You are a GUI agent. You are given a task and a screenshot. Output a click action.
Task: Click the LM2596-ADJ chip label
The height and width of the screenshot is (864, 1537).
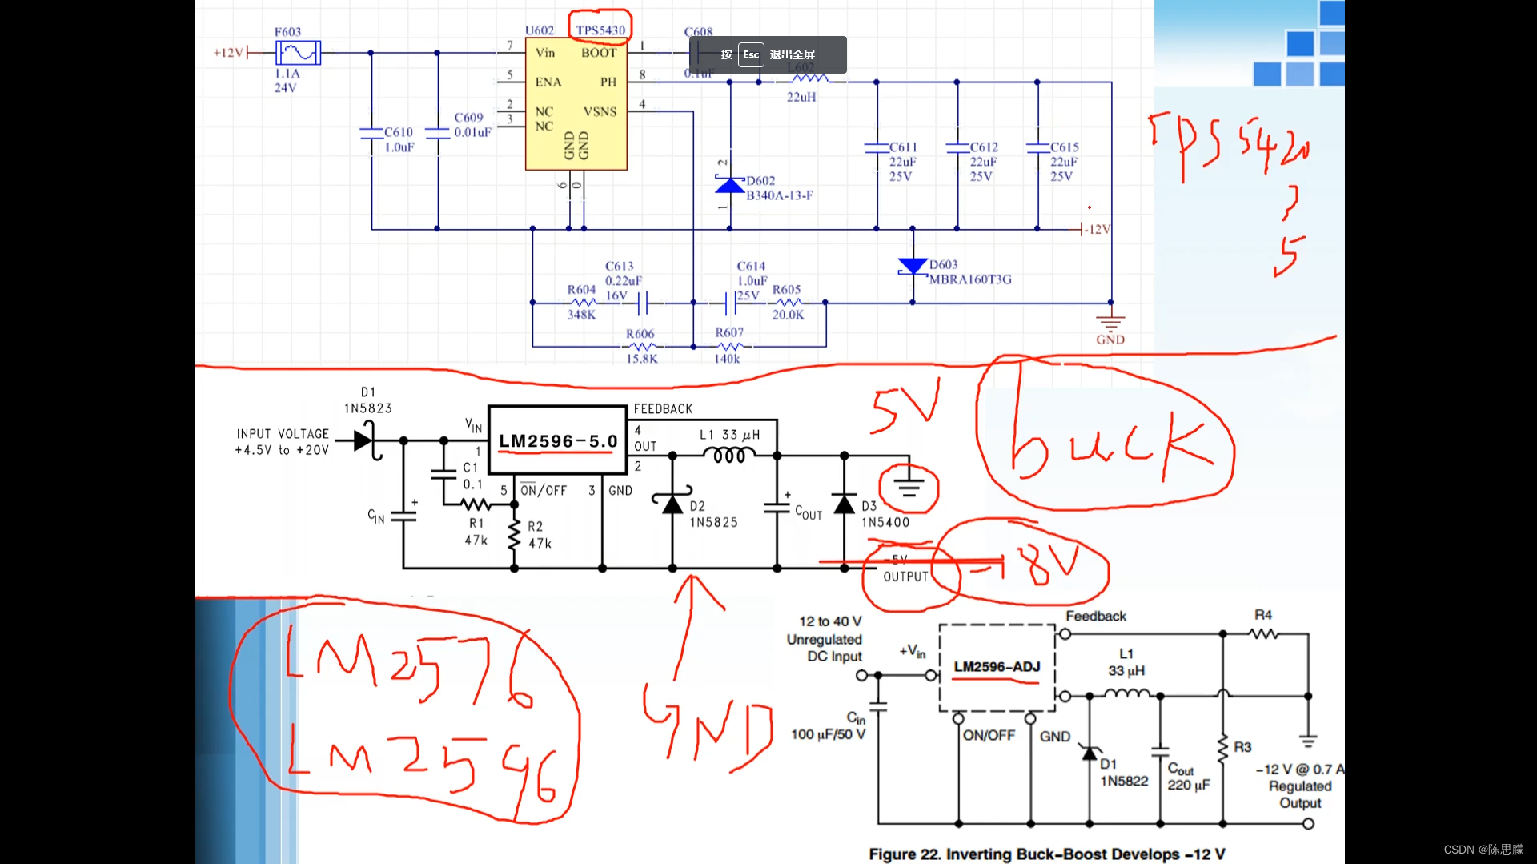click(x=997, y=666)
